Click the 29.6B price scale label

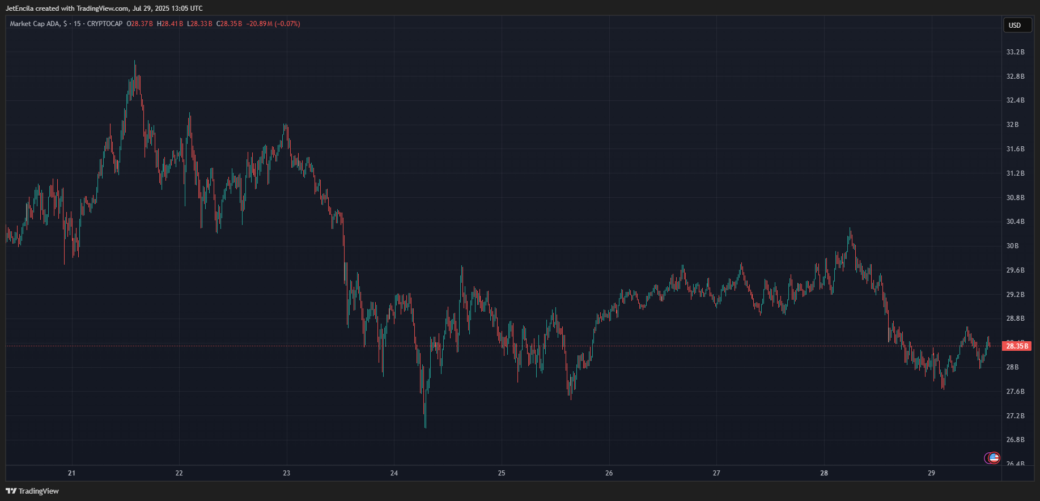click(x=1015, y=270)
